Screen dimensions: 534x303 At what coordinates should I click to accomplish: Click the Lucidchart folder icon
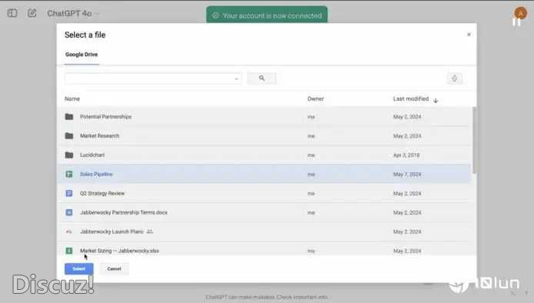[69, 155]
